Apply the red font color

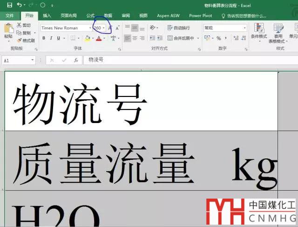pos(99,38)
